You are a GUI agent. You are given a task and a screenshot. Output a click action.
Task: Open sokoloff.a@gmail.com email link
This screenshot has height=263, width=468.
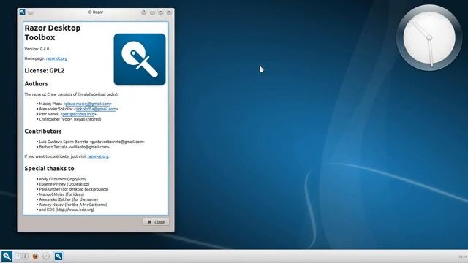[96, 109]
